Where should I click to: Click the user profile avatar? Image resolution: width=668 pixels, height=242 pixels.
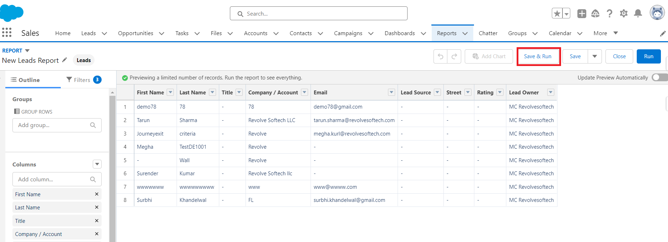tap(657, 13)
